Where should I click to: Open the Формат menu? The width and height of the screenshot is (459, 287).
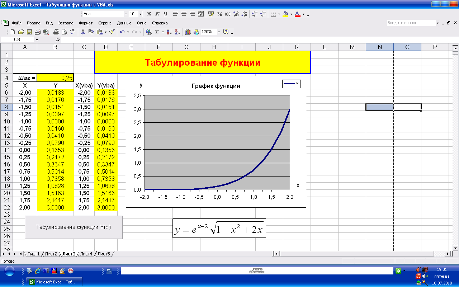pos(86,23)
